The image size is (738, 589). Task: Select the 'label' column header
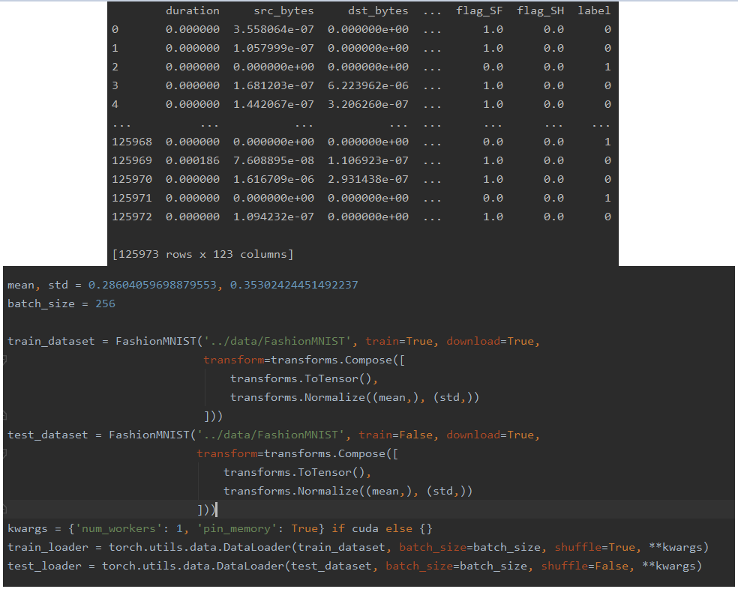594,10
